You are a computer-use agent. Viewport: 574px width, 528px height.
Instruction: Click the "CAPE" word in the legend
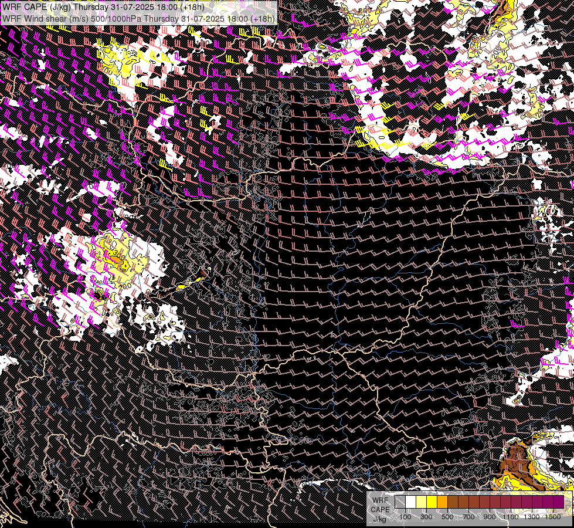pyautogui.click(x=380, y=510)
